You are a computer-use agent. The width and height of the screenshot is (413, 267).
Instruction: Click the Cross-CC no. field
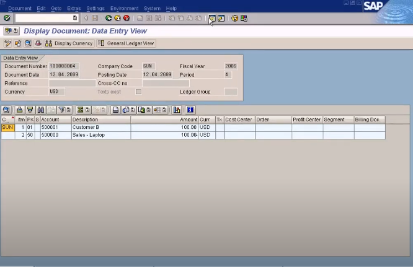pyautogui.click(x=166, y=83)
